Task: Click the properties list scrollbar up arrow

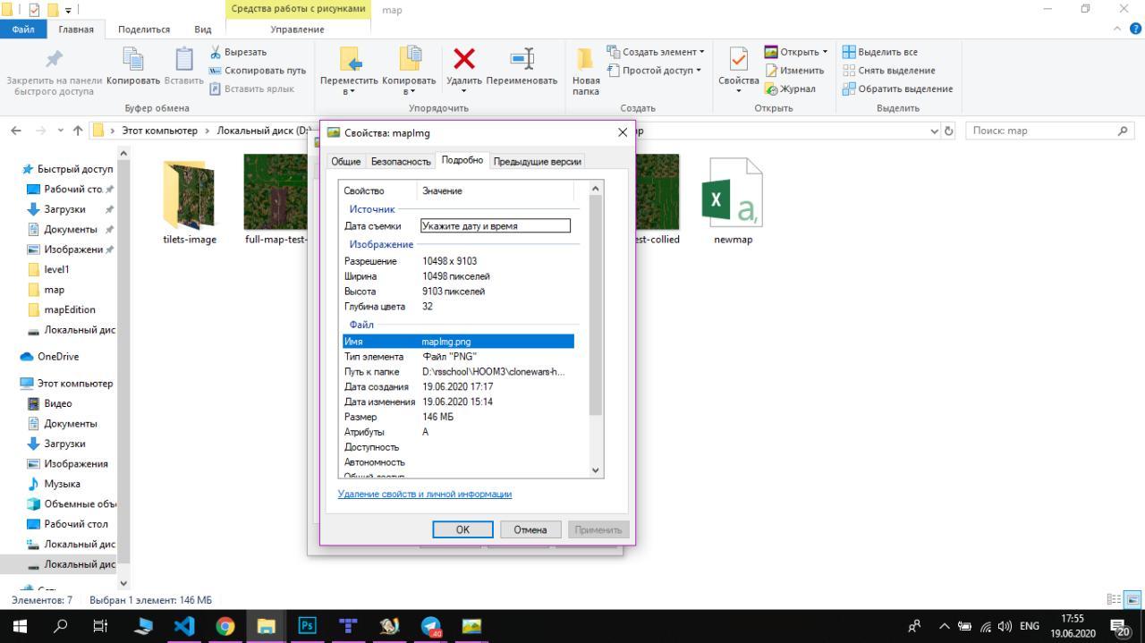Action: 596,188
